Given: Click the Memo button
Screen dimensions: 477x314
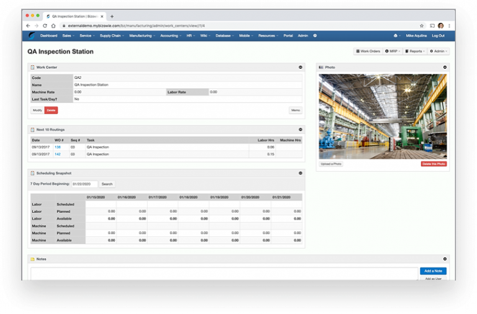Looking at the screenshot, I should 296,110.
